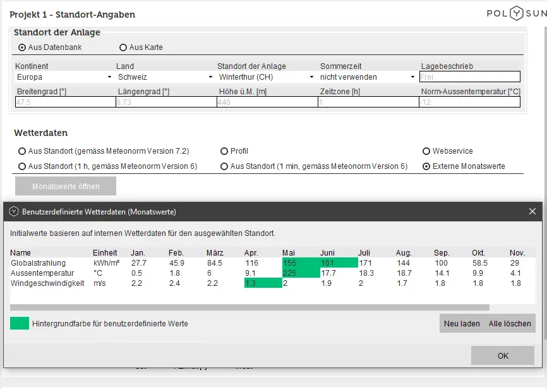Select green Apr. Windgeschwindigkeit cell 1.3
Image resolution: width=547 pixels, height=389 pixels.
263,283
